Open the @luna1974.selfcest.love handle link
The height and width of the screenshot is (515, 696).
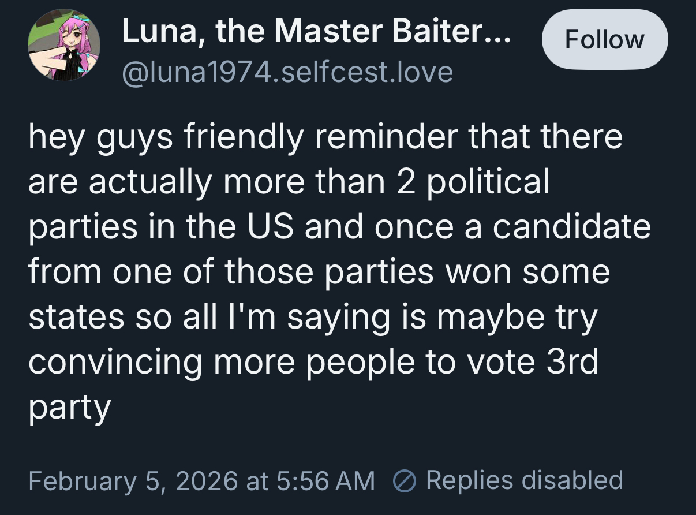pos(287,72)
